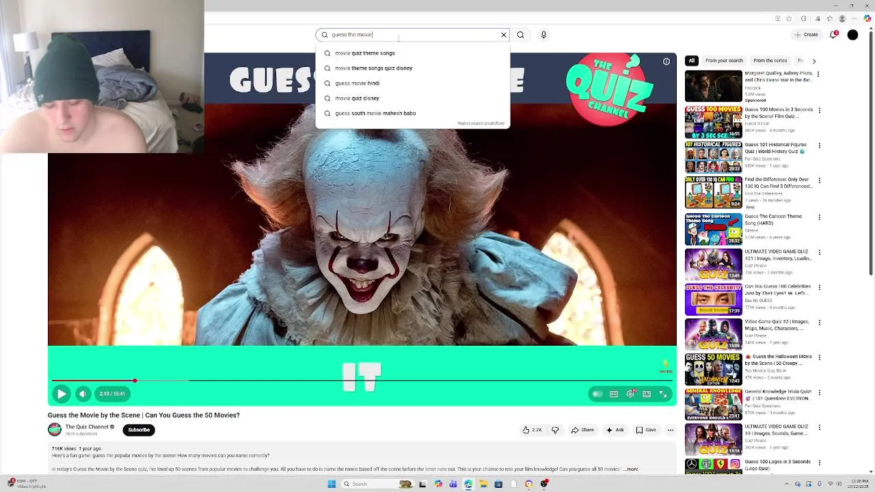Click 'Report search predictions' link
The height and width of the screenshot is (492, 875).
coord(481,124)
